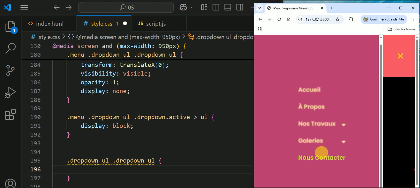Screen dimensions: 420x188
Task: Open the Search view in sidebar
Action: click(x=10, y=48)
